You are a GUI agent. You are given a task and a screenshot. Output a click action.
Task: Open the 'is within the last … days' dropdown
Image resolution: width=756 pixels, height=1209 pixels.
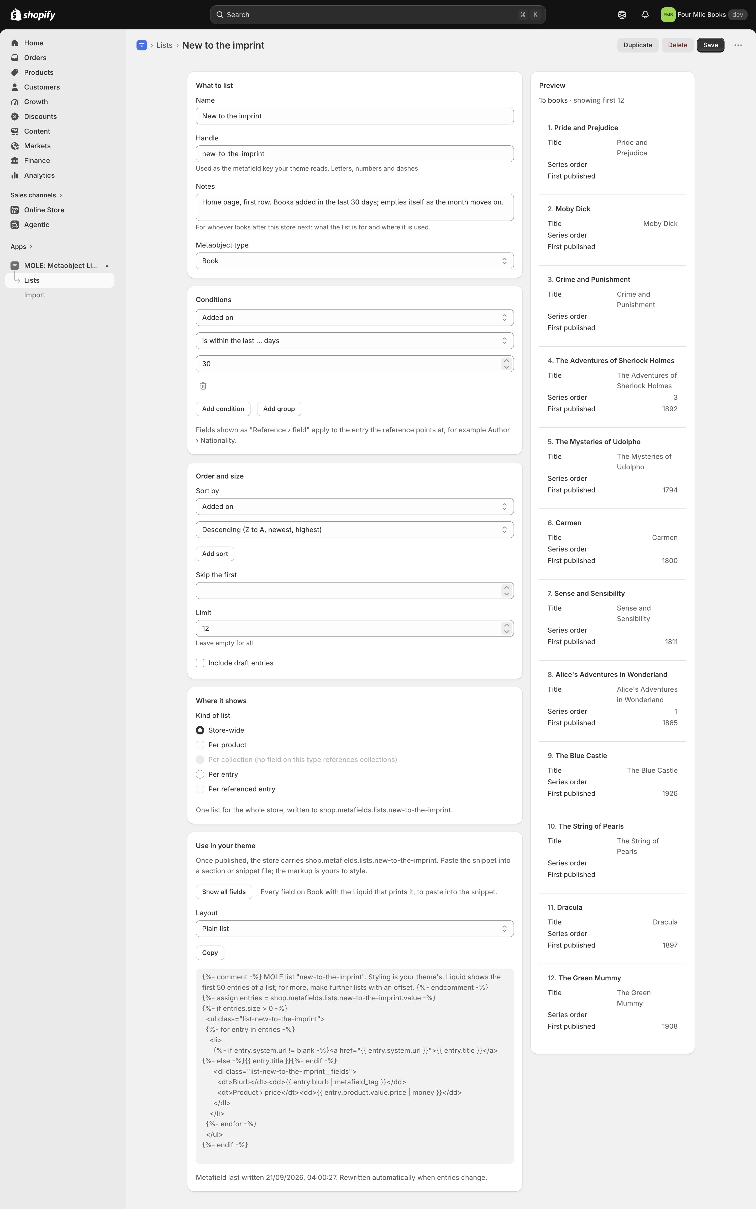coord(354,340)
